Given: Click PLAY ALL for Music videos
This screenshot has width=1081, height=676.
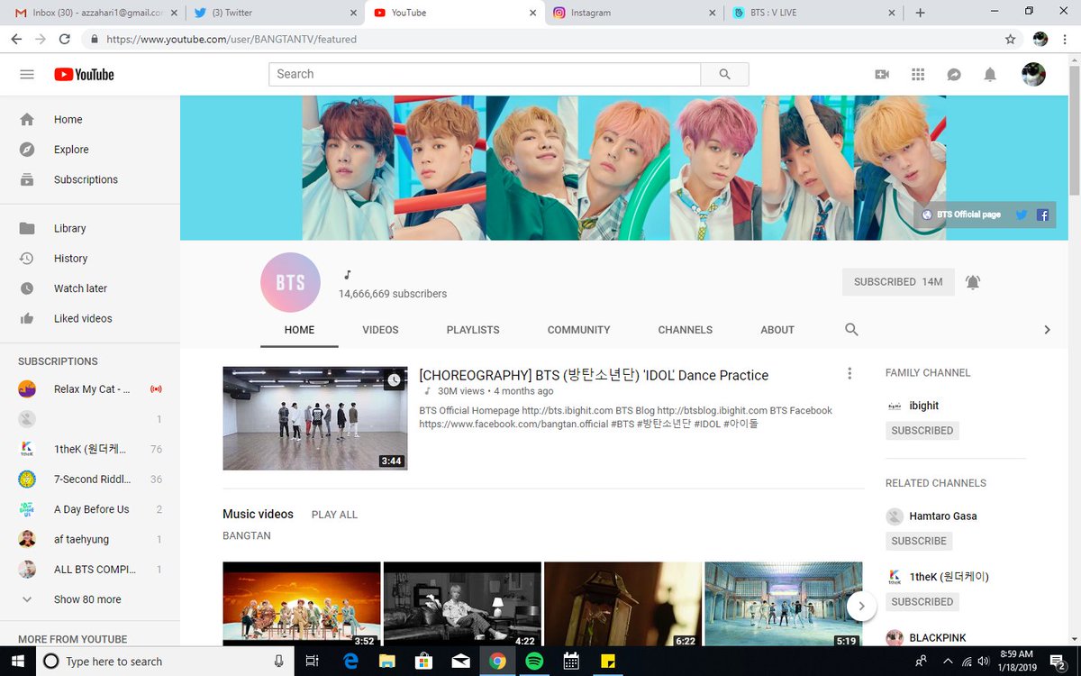Looking at the screenshot, I should 334,515.
